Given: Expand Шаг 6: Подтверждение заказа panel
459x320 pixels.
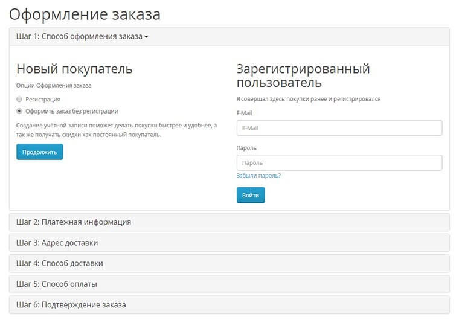Looking at the screenshot, I should (x=230, y=305).
